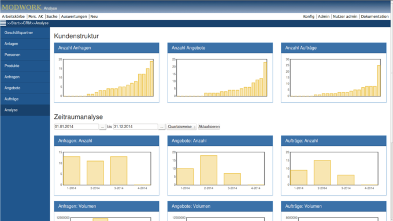Viewport: 393px width, 221px height.
Task: Open the Dokumentation link
Action: coord(375,17)
